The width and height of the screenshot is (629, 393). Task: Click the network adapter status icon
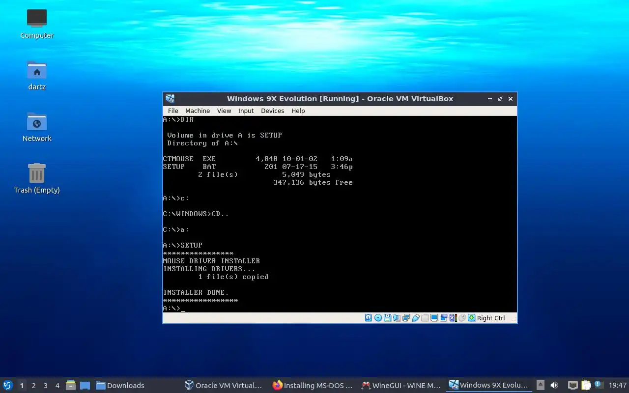406,318
